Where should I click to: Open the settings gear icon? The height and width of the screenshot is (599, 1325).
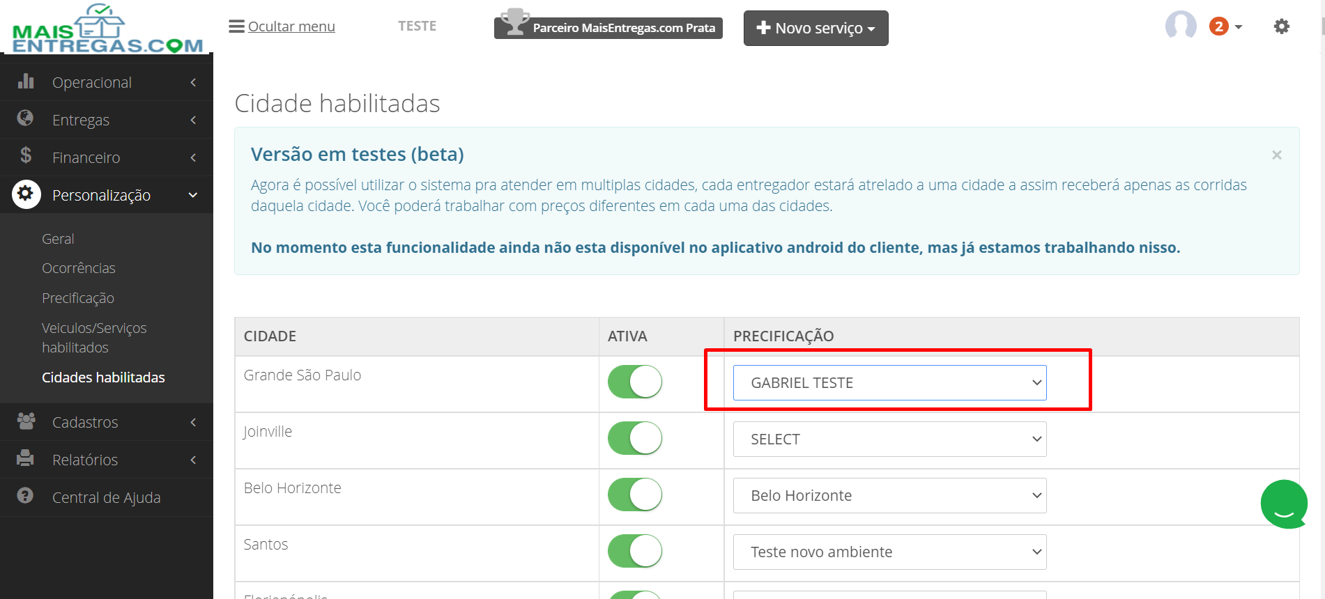coord(1281,26)
